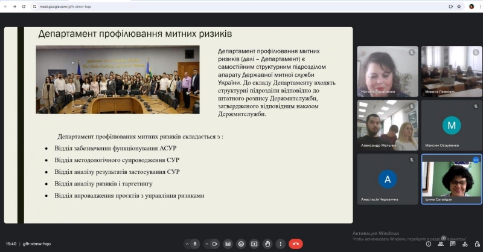Select Александр Мельник's video tile

388,125
